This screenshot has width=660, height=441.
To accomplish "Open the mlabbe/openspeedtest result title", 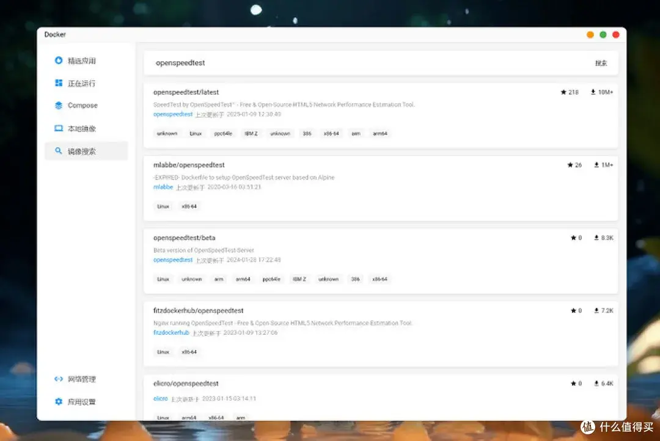I will 189,165.
